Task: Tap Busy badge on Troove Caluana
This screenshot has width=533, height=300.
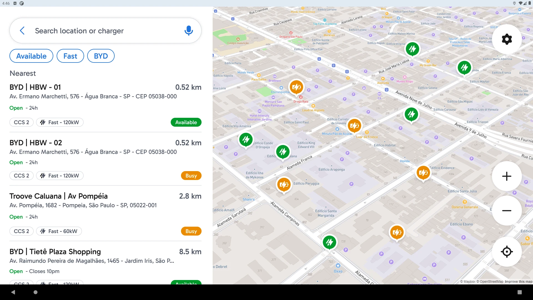Action: click(x=191, y=231)
